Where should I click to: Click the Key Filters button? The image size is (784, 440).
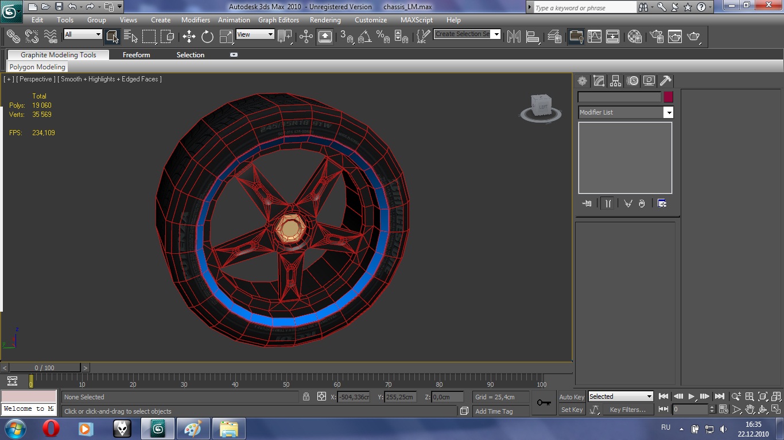[627, 410]
